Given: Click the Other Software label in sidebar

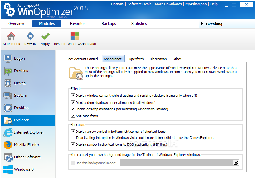Looking at the screenshot, I should pos(27,157).
